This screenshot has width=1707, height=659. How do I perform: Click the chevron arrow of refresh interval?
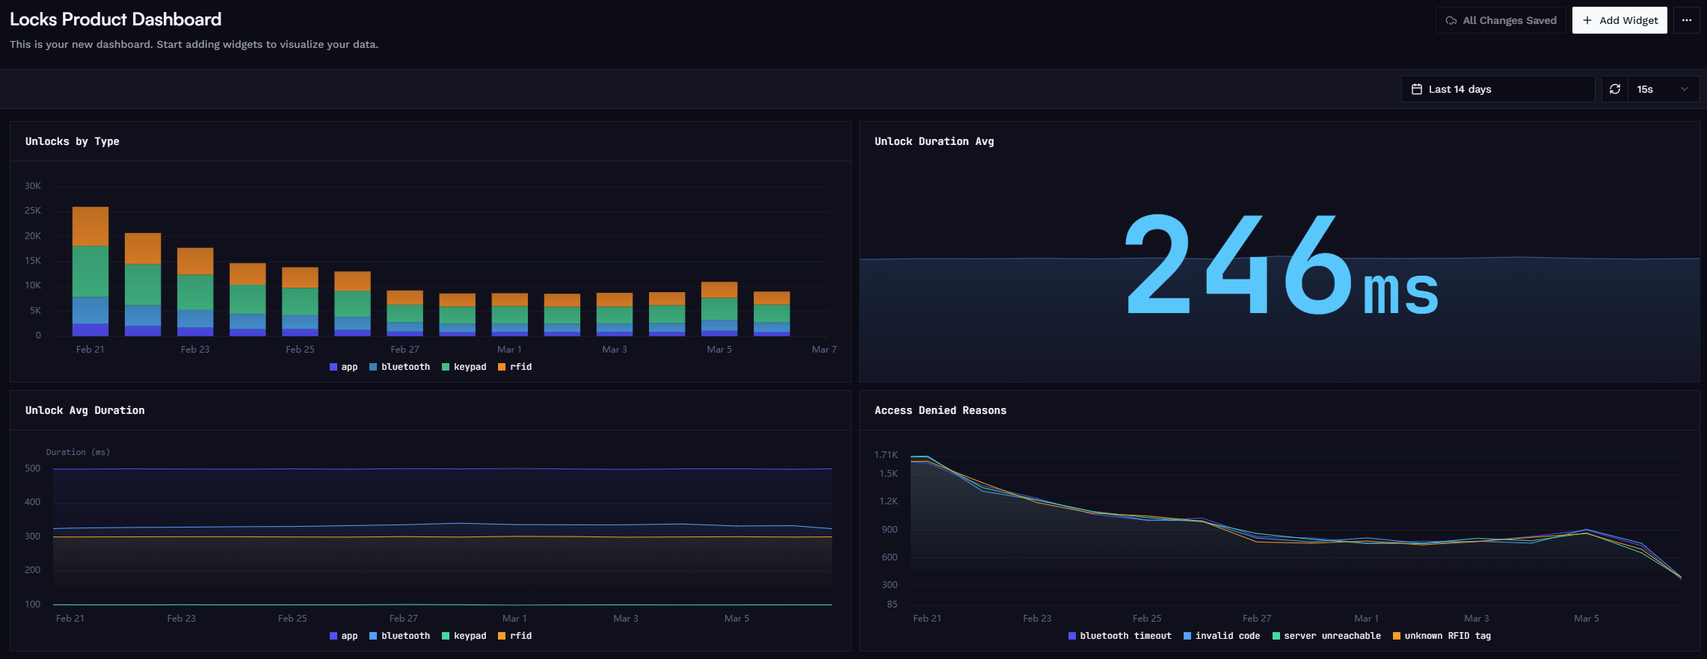(x=1685, y=89)
